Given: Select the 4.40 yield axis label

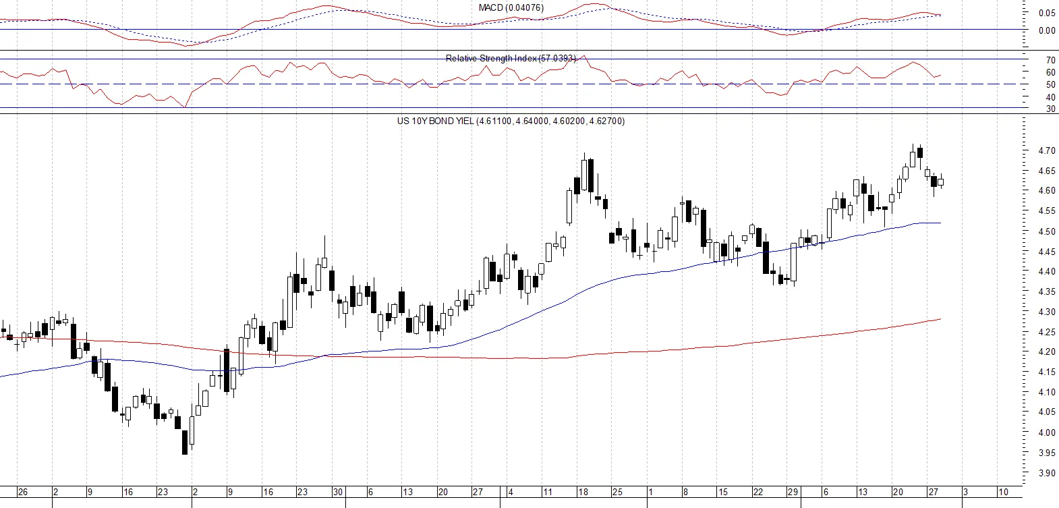Looking at the screenshot, I should 1047,272.
